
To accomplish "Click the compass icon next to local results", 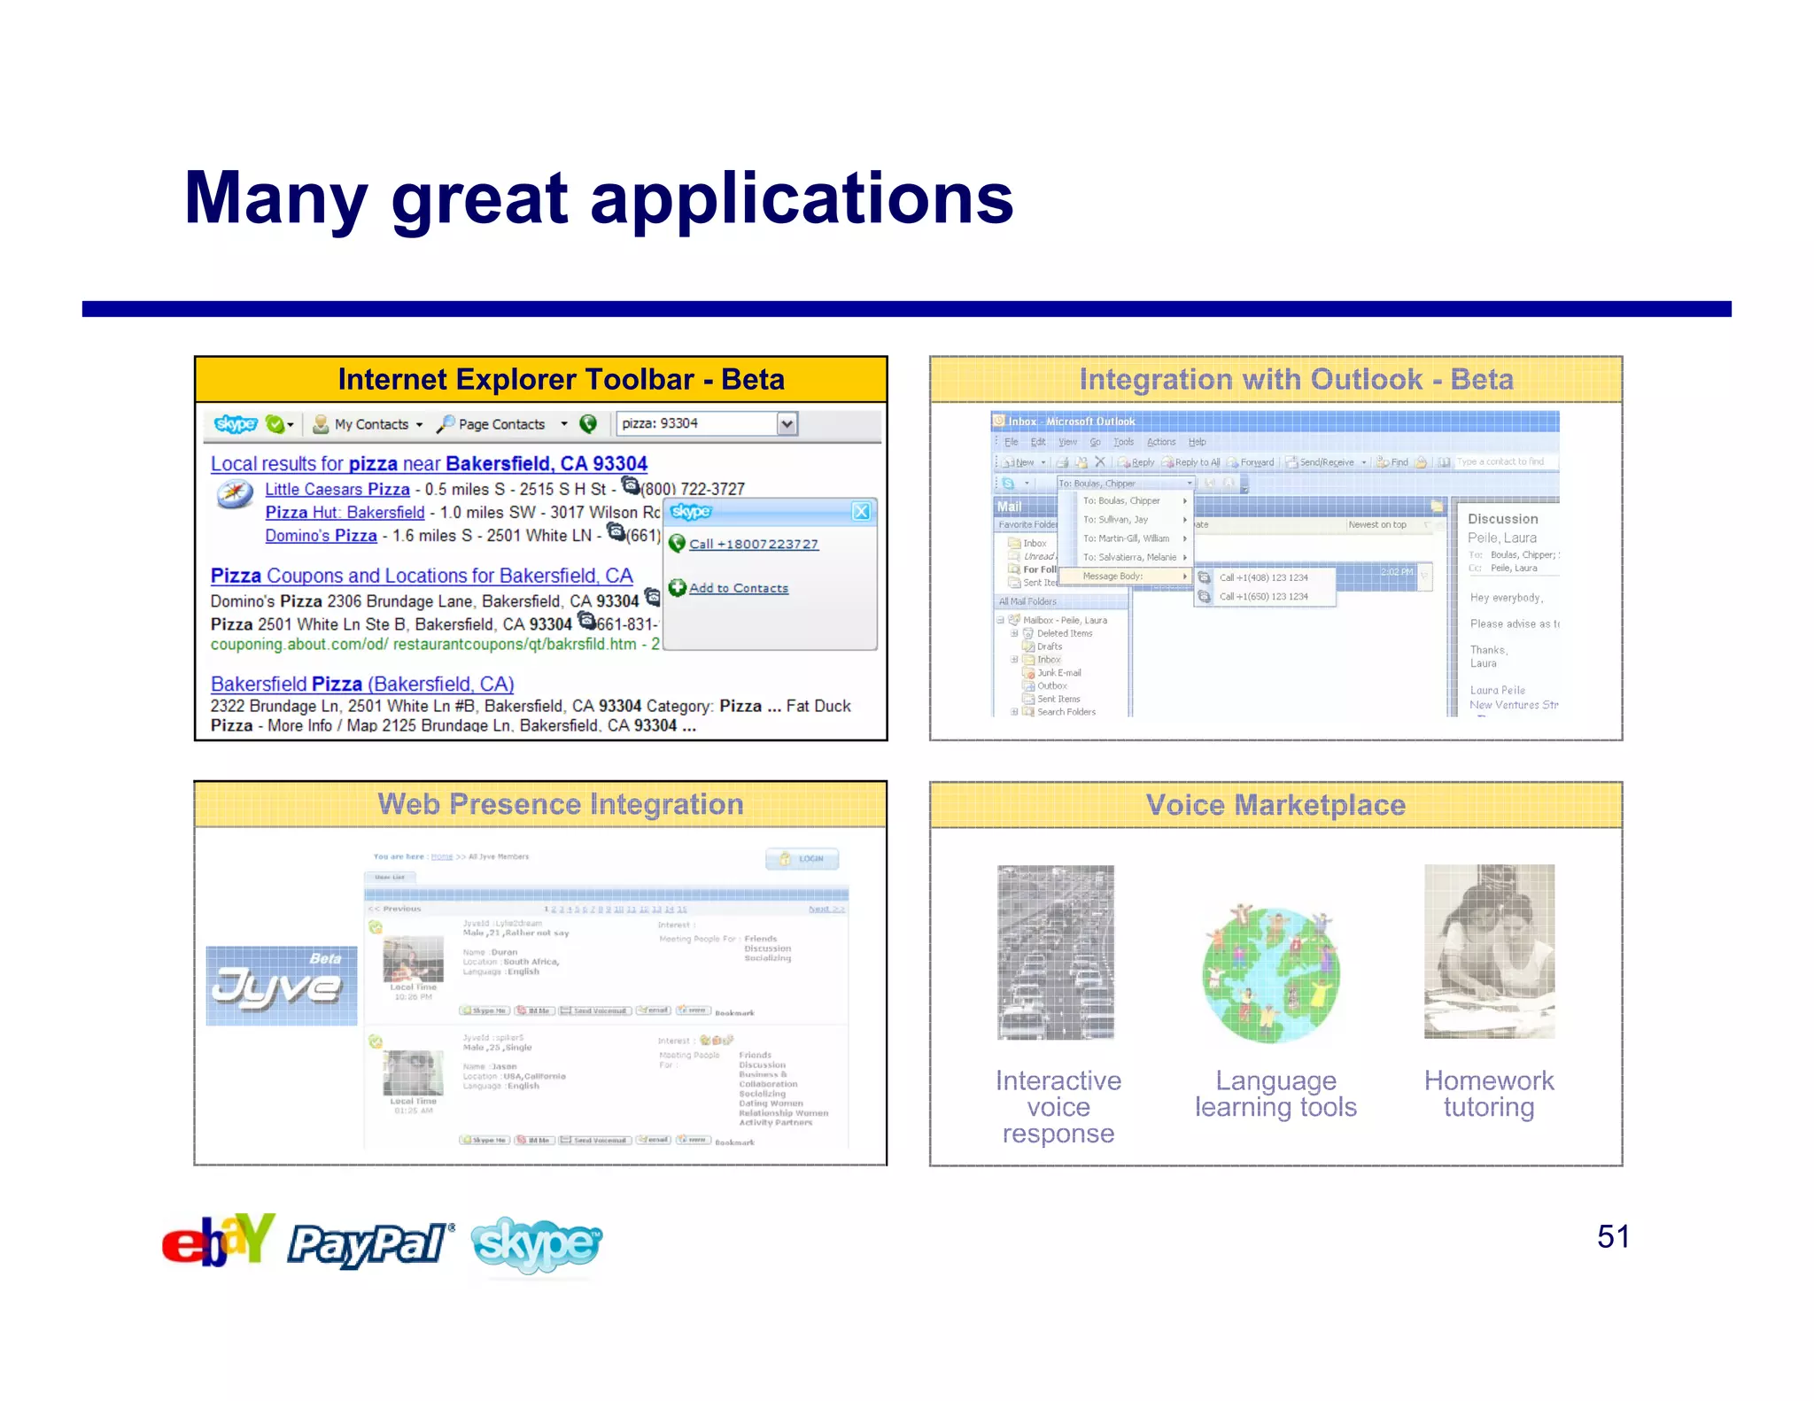I will tap(235, 494).
